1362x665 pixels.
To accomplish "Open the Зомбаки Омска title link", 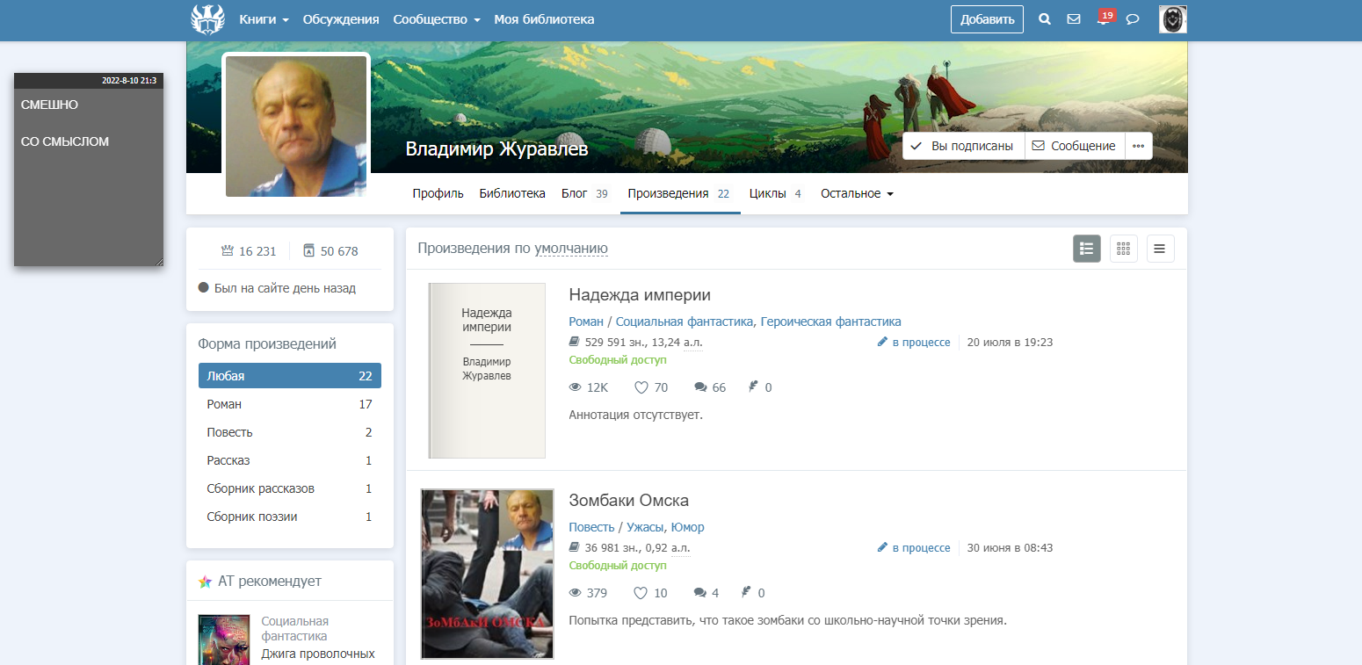I will click(x=628, y=501).
